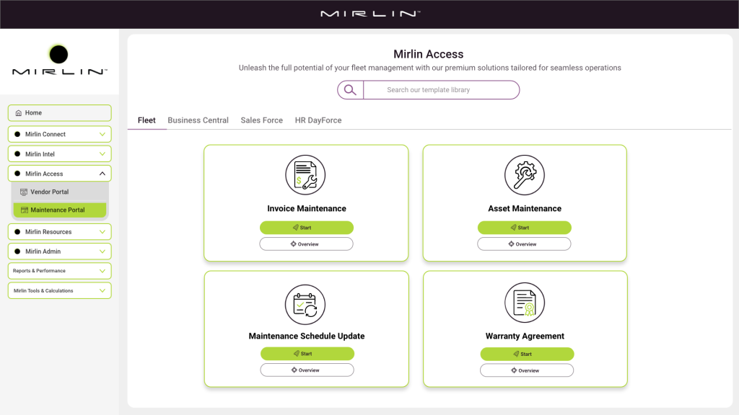Viewport: 739px width, 415px height.
Task: Expand the Mirlin Connect menu chevron
Action: click(102, 134)
